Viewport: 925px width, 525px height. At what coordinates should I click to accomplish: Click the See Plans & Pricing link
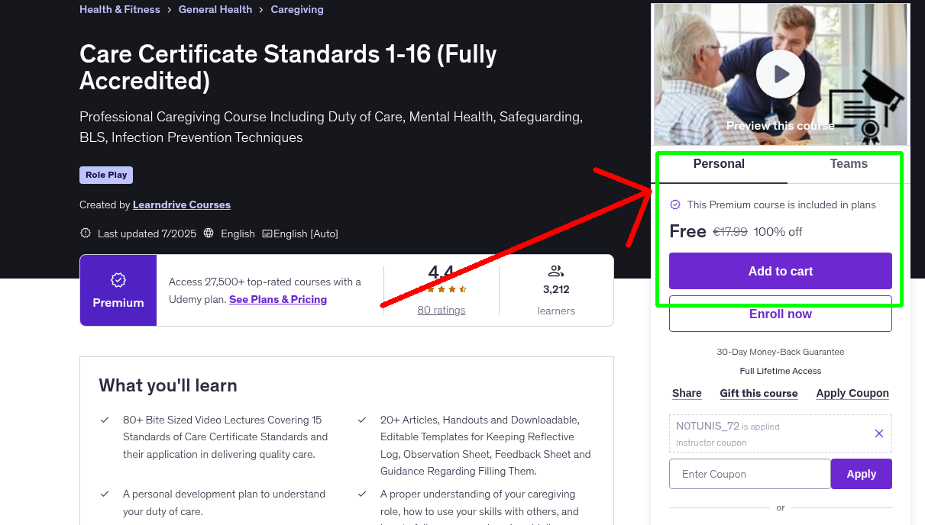pos(277,299)
